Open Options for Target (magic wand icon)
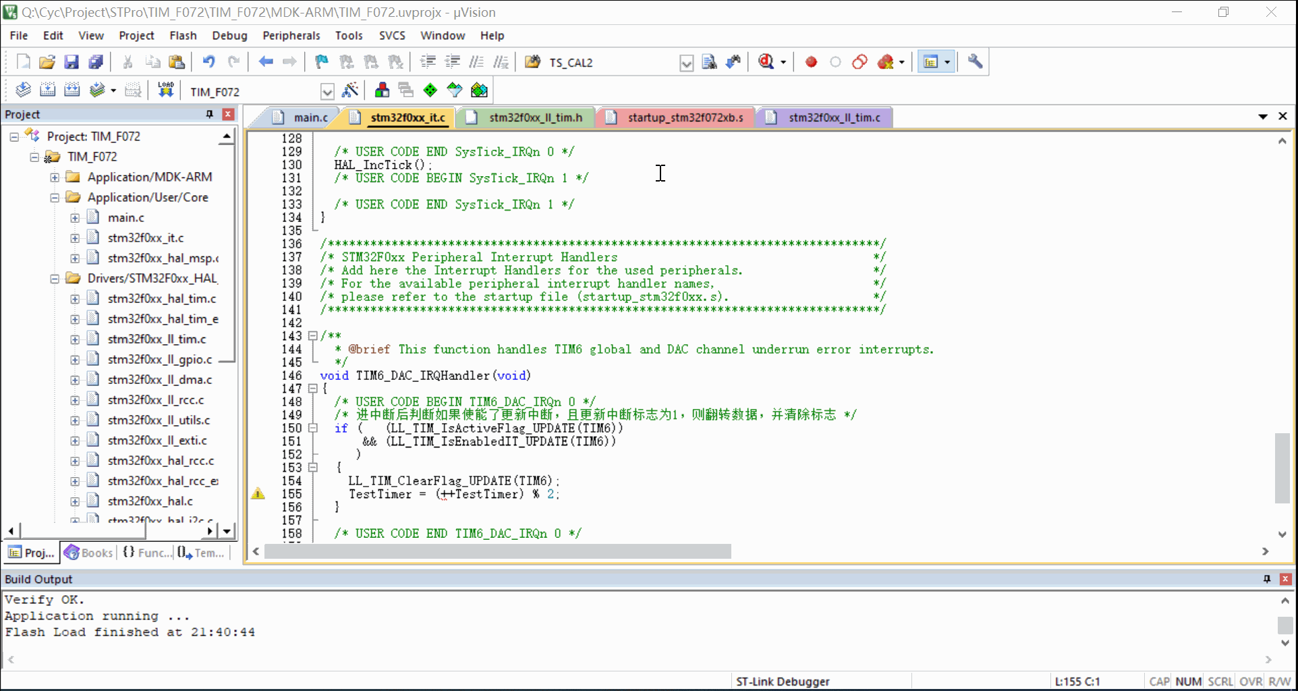The width and height of the screenshot is (1298, 691). coord(350,90)
